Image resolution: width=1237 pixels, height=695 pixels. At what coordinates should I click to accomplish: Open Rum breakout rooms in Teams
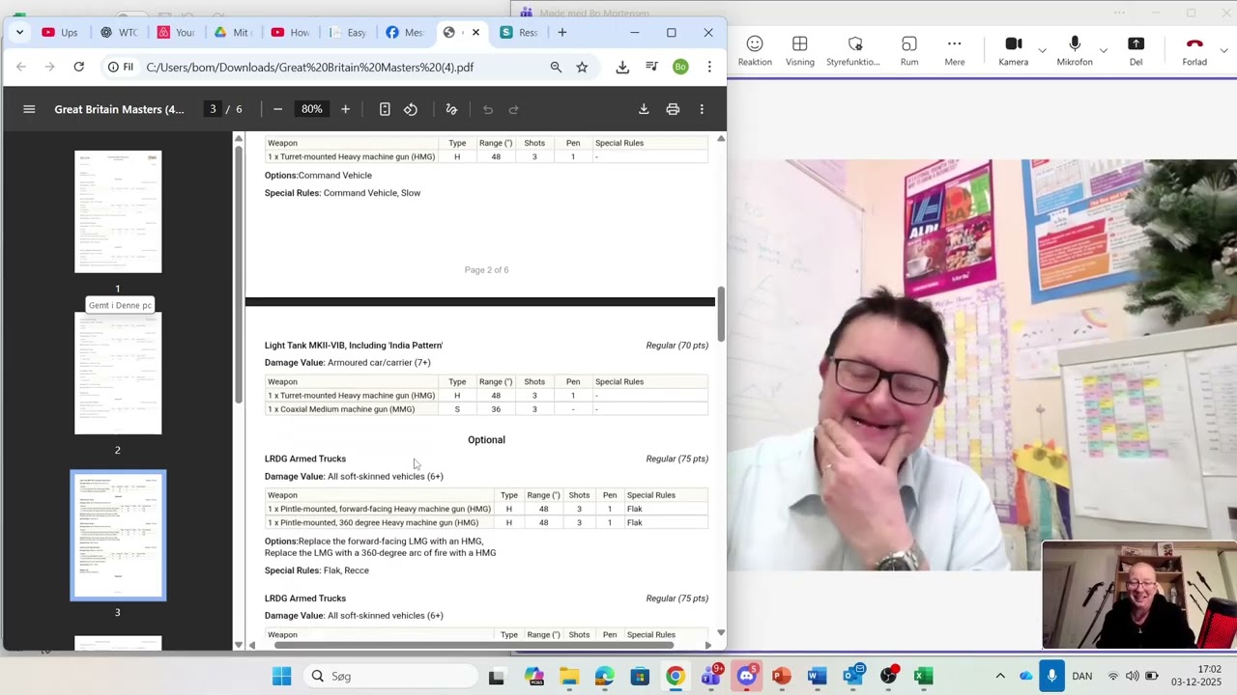click(909, 51)
